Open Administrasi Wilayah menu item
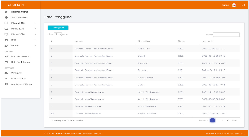The image size is (249, 137). [22, 84]
